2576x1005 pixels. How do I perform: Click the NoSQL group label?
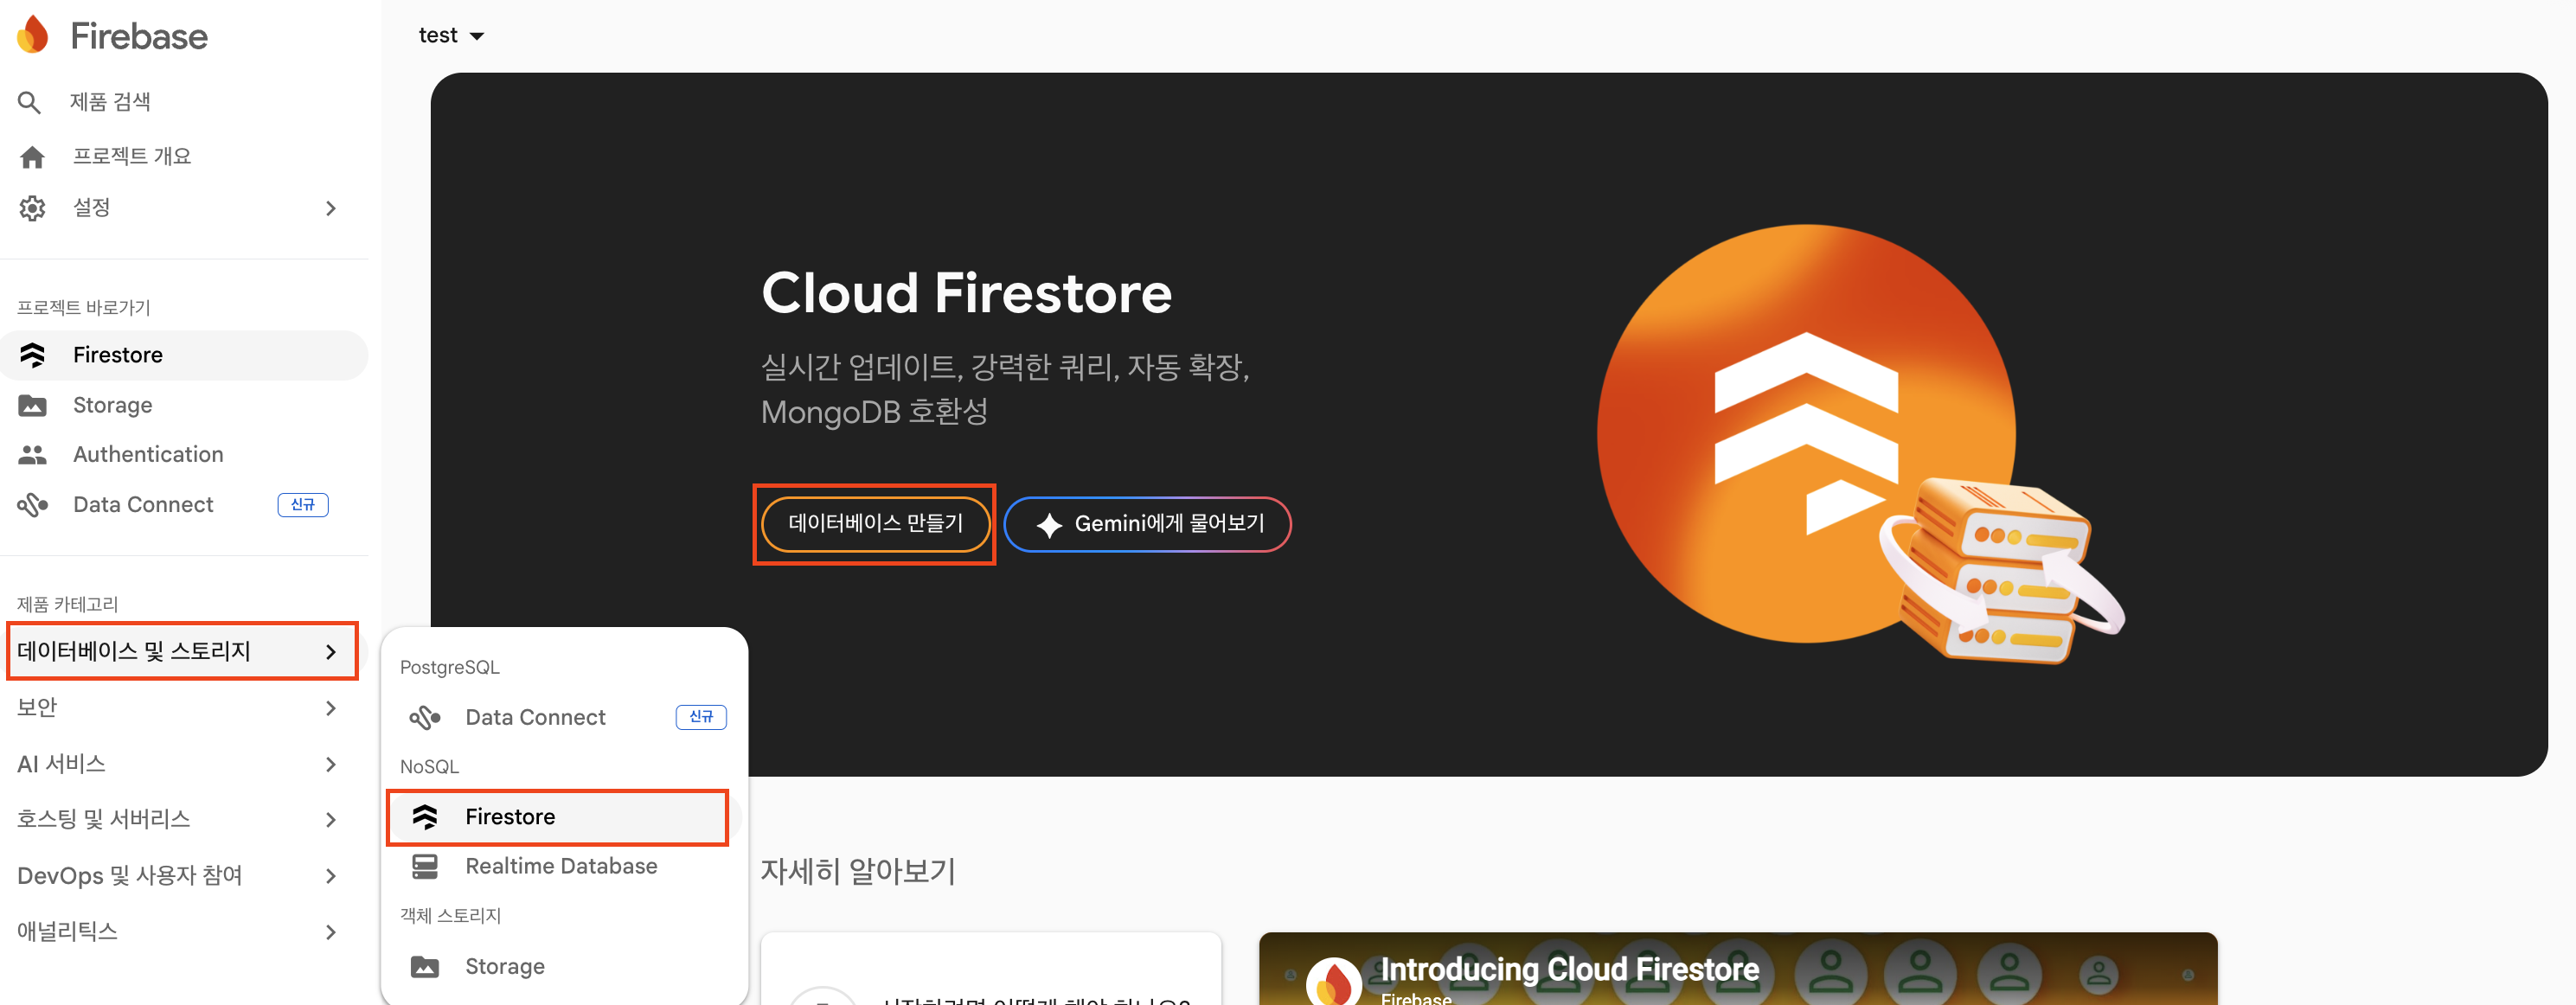point(429,767)
